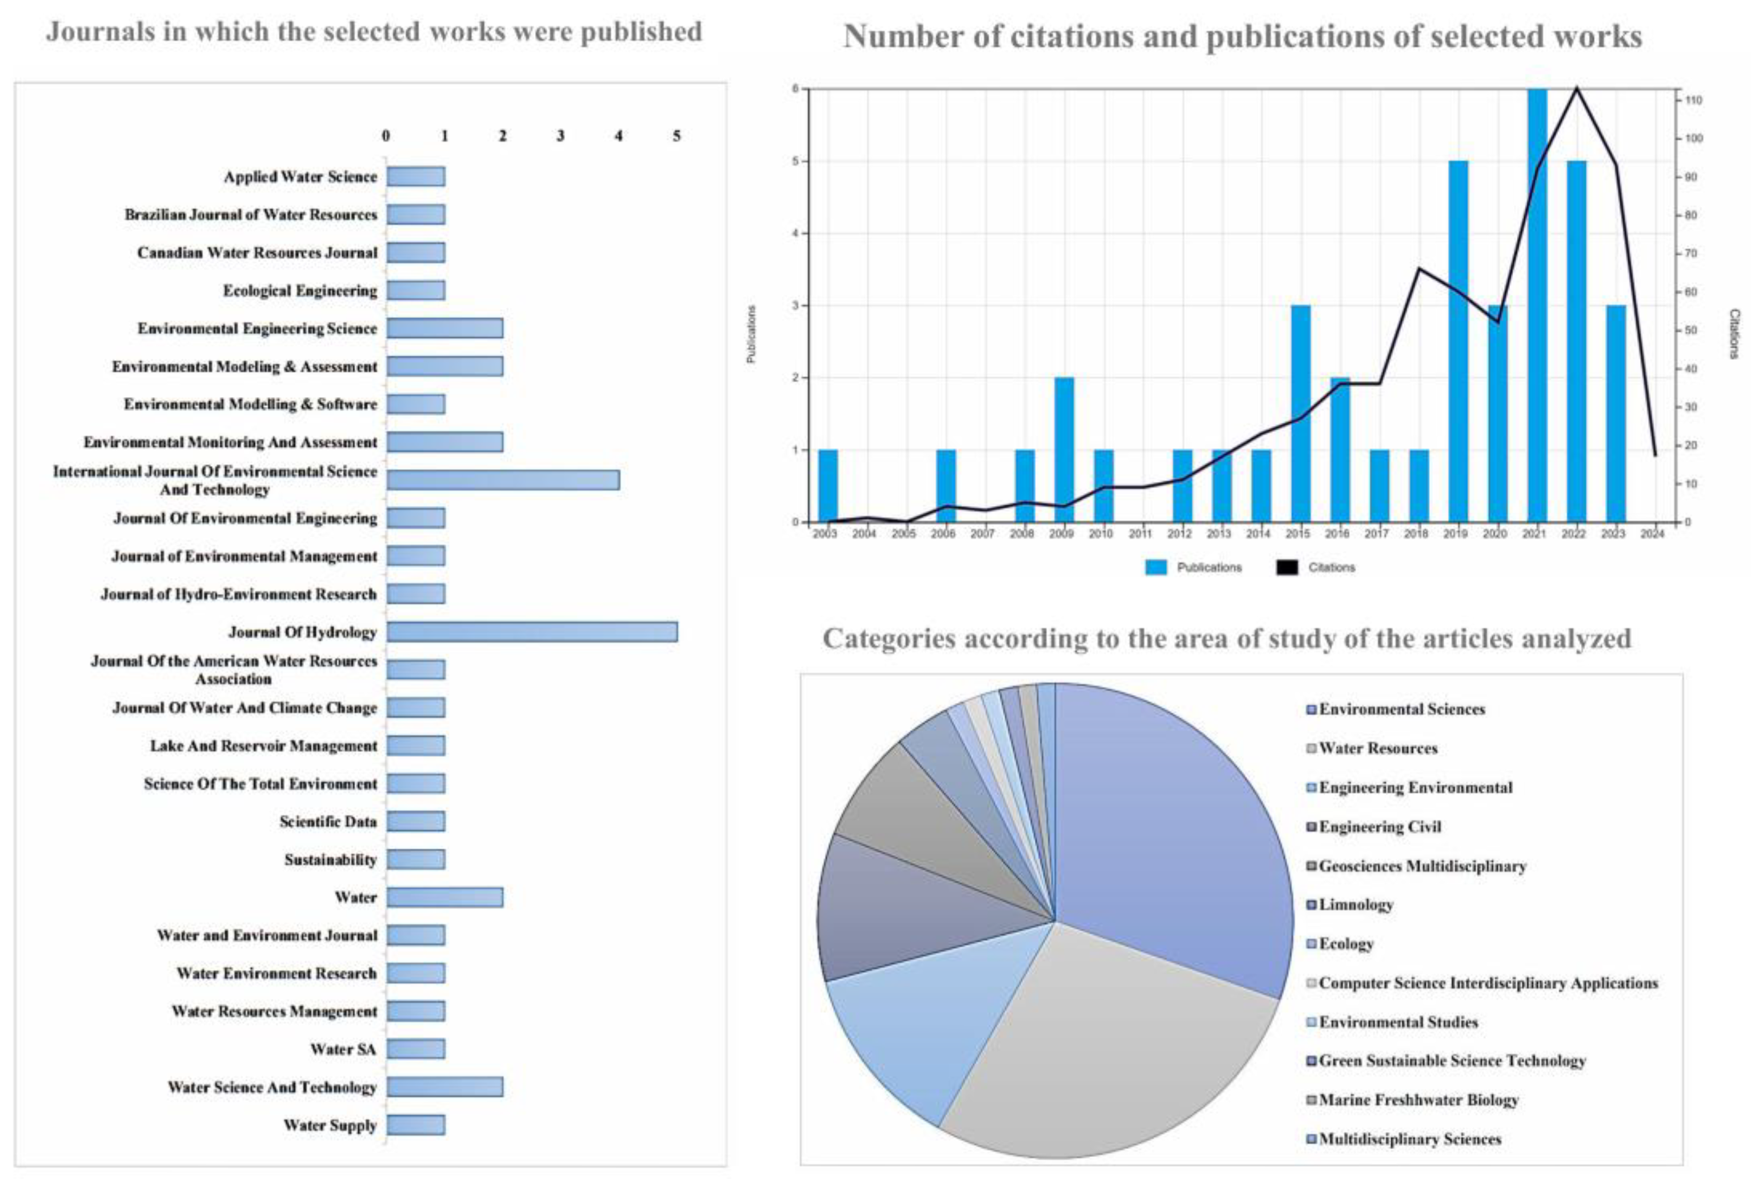This screenshot has height=1179, width=1751.
Task: Click the Marine Freshwater Biology legend entry
Action: pyautogui.click(x=1418, y=1100)
